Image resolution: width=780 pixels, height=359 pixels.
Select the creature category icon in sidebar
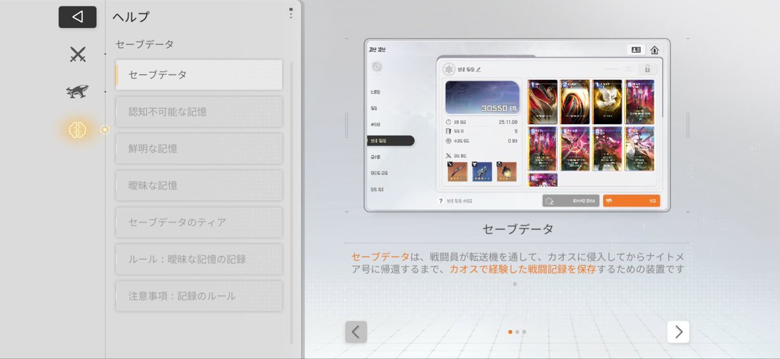click(77, 92)
